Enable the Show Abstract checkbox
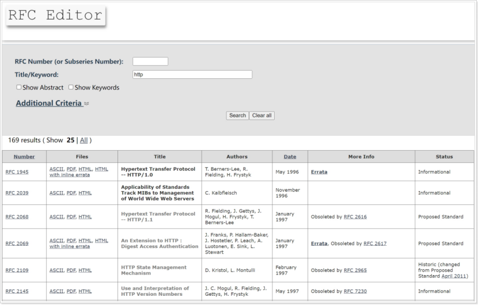The image size is (478, 305). 19,87
